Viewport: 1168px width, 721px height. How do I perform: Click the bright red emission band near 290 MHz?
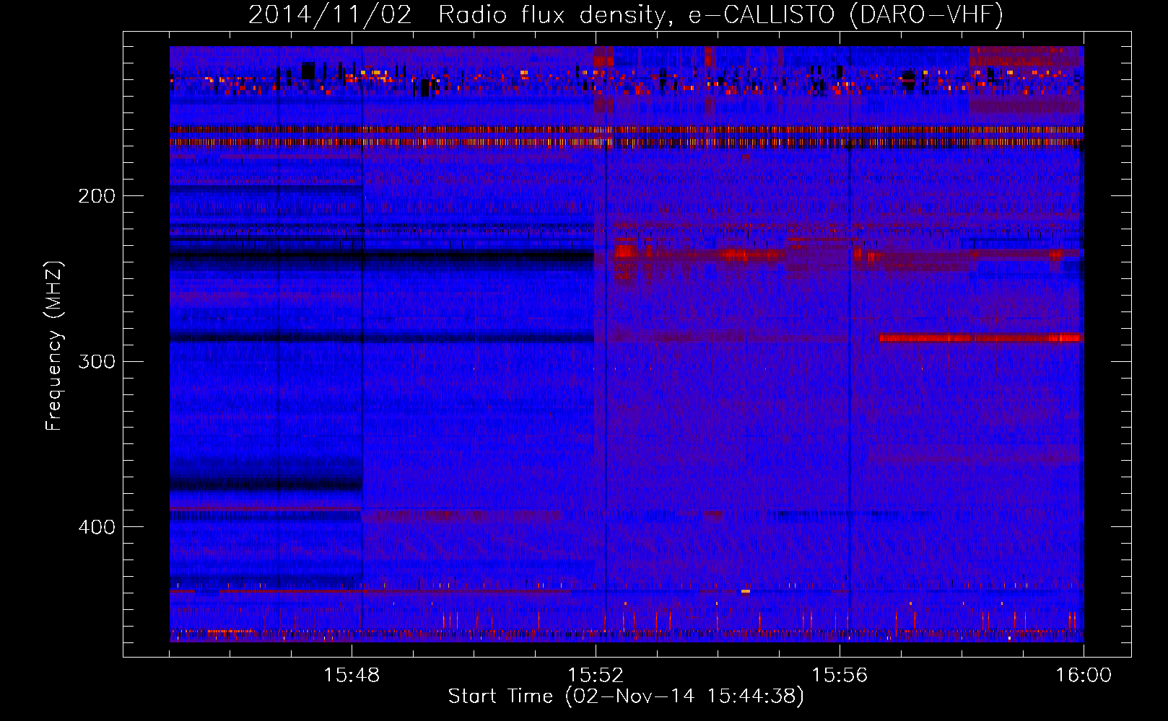[980, 337]
